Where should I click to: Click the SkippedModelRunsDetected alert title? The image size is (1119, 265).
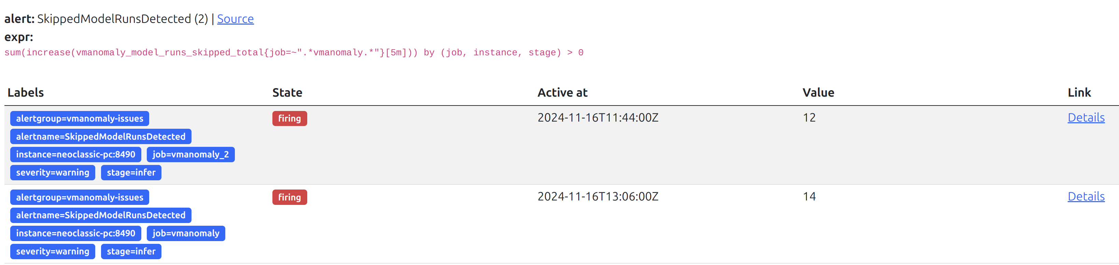tap(114, 19)
